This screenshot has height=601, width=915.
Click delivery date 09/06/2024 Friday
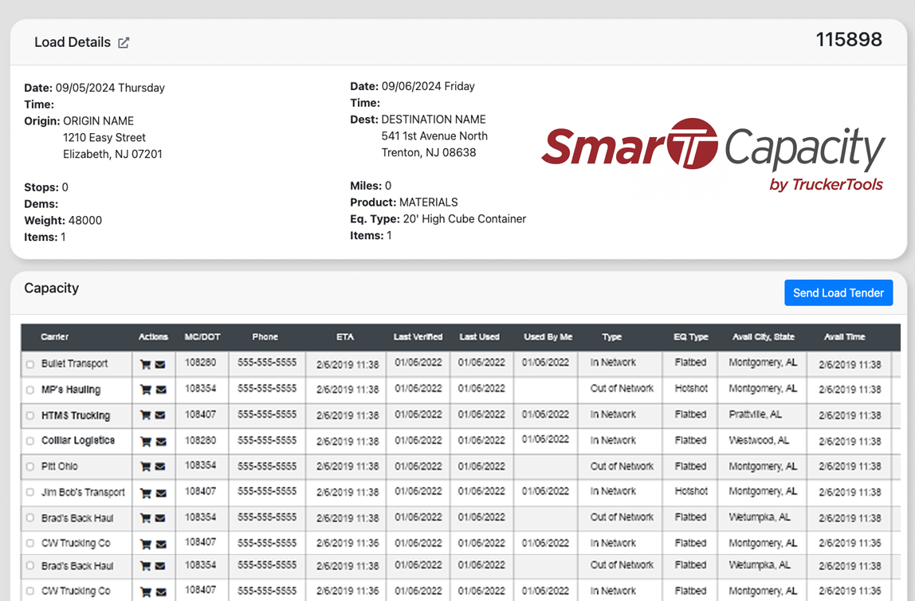(428, 86)
